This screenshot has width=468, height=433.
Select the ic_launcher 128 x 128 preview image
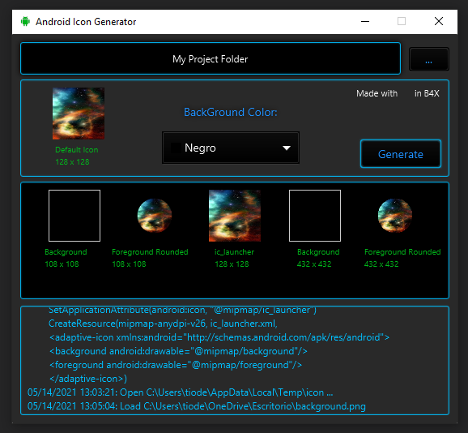(235, 216)
